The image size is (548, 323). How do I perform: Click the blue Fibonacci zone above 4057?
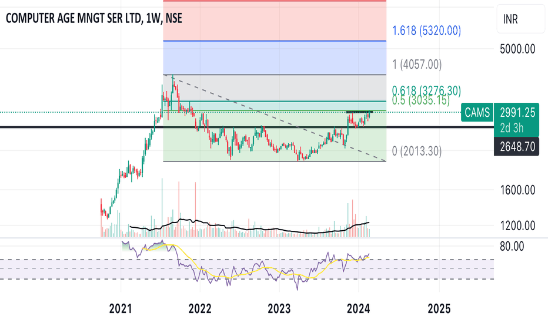coord(275,58)
